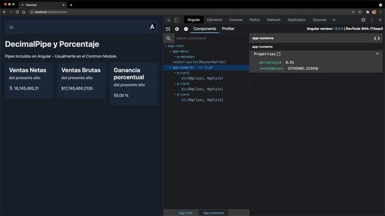The width and height of the screenshot is (385, 216).
Task: Expand the p-menubar tree node
Action: pyautogui.click(x=175, y=56)
